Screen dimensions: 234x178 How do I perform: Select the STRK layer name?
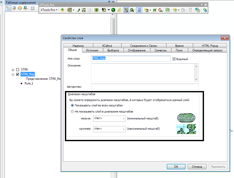(x=24, y=70)
